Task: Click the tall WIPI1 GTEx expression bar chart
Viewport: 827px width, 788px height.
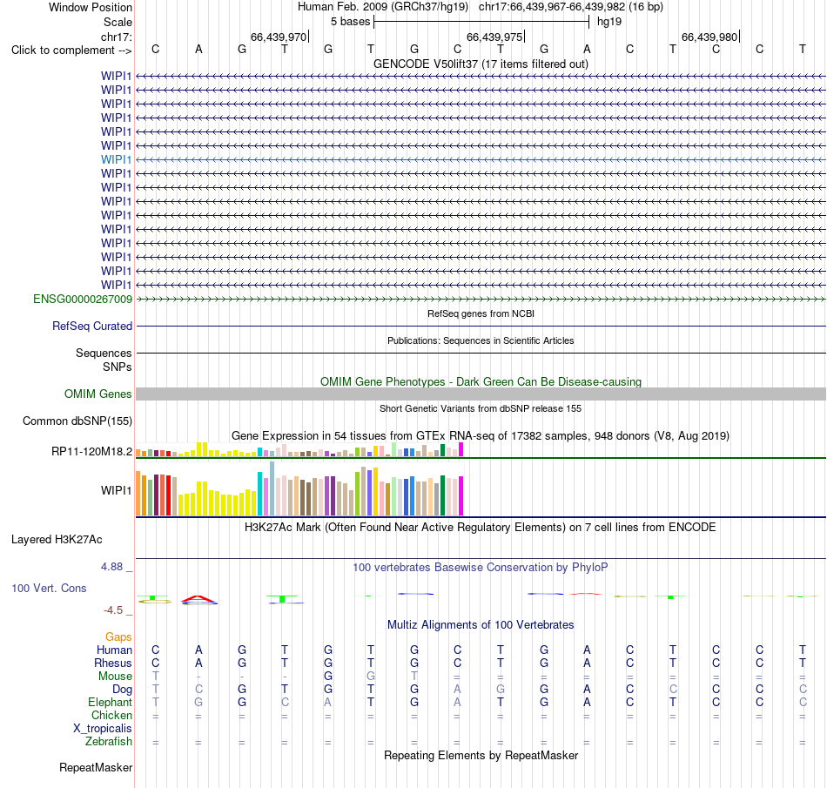Action: coord(299,489)
